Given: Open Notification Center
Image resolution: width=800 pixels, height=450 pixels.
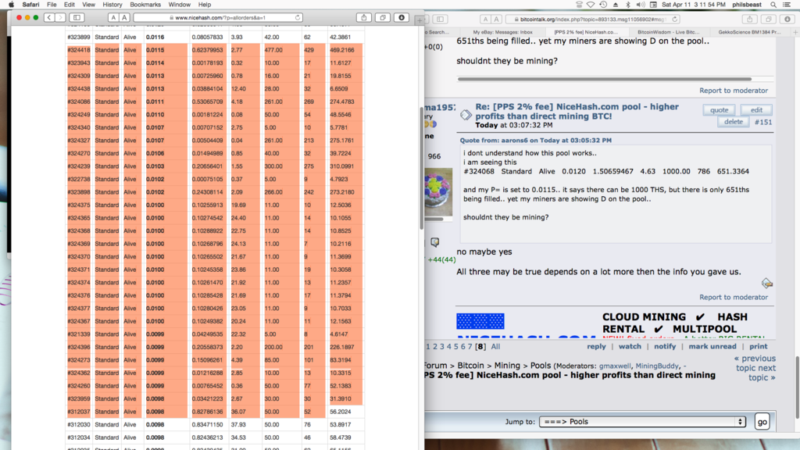Looking at the screenshot, I should [787, 5].
